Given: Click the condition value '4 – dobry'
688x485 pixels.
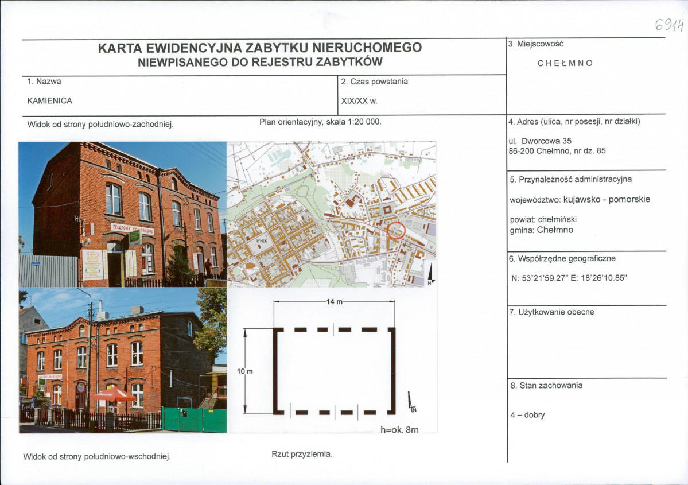Looking at the screenshot, I should click(x=527, y=415).
